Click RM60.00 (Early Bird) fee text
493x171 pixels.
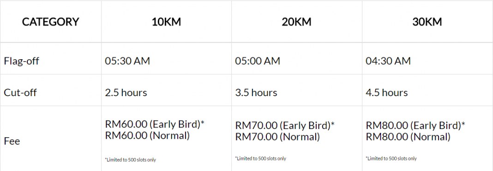(155, 124)
